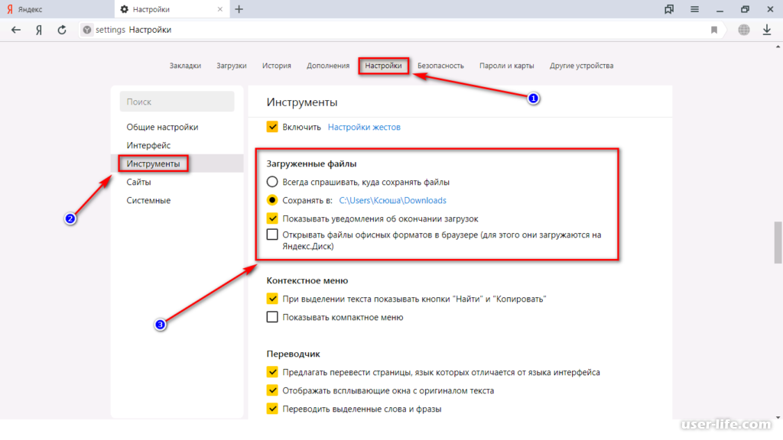The image size is (783, 440).
Task: Go to Сайты in sidebar
Action: pos(138,182)
